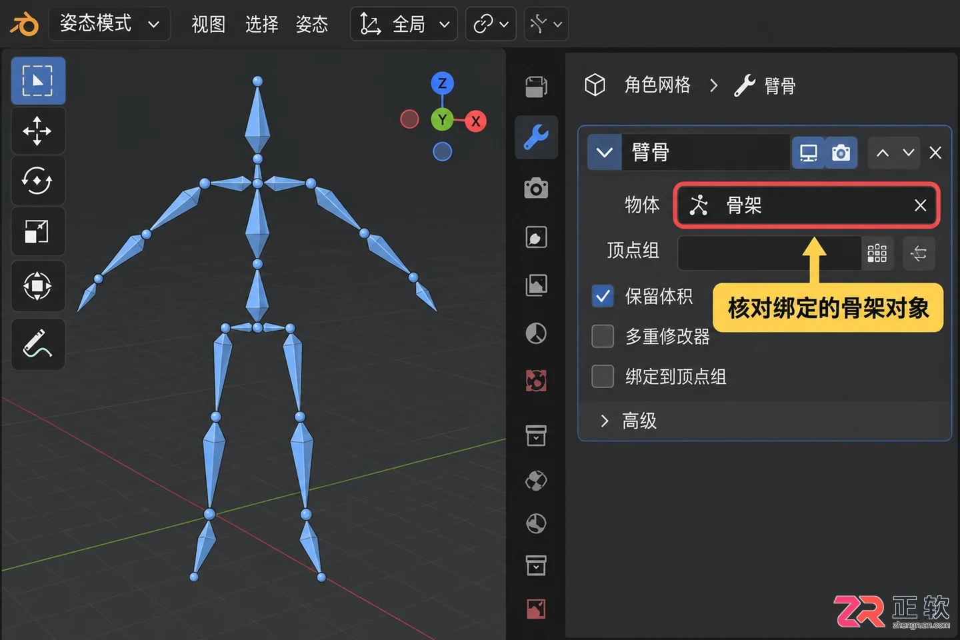The width and height of the screenshot is (960, 640).
Task: Clear the 骨架 object field
Action: pos(920,205)
